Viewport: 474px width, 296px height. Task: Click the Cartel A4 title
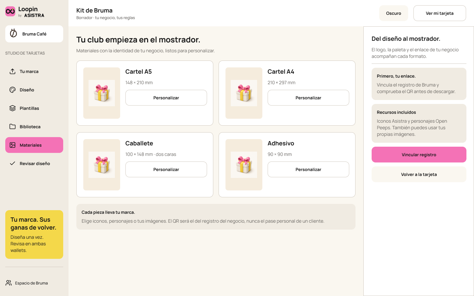[x=281, y=72]
